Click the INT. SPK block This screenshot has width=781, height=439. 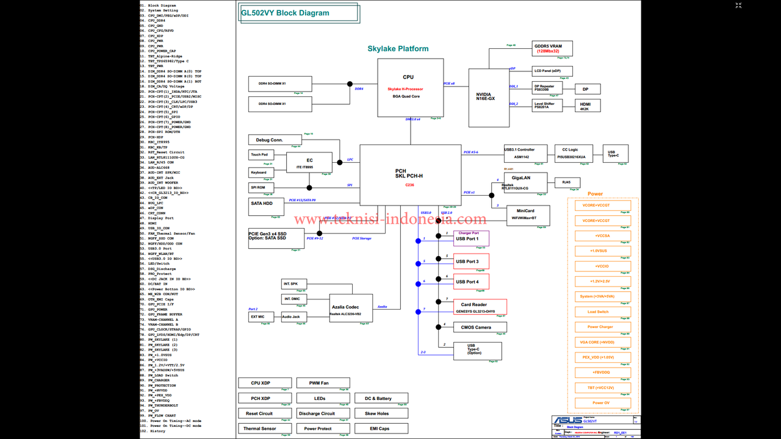pyautogui.click(x=294, y=284)
